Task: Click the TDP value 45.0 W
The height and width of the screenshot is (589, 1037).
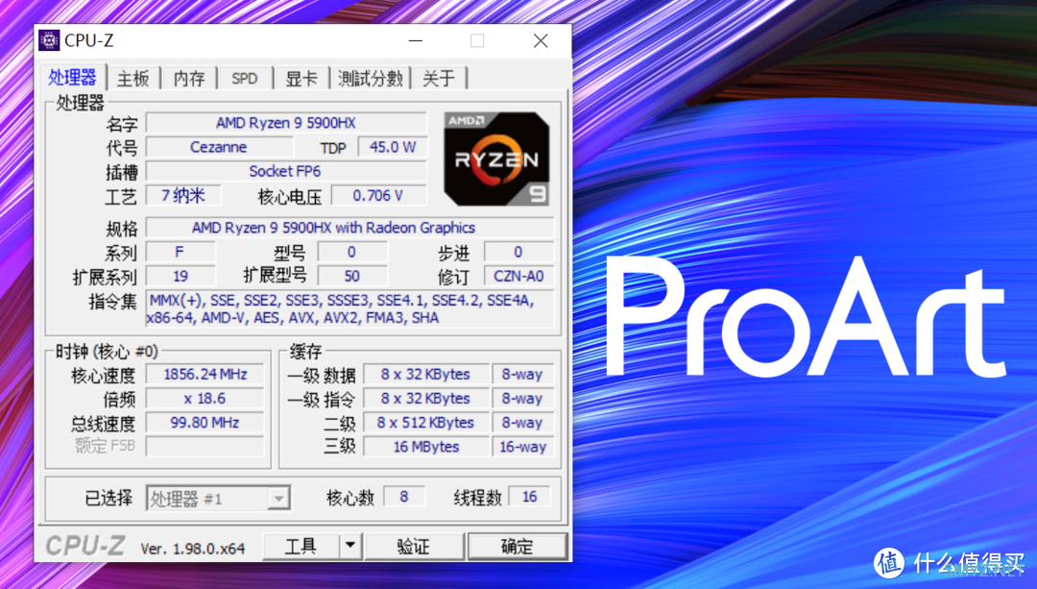Action: pos(392,147)
